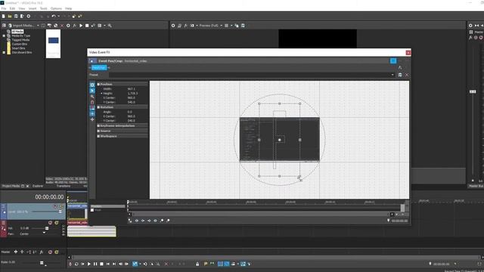The width and height of the screenshot is (484, 272).
Task: Click the Move Freely cross icon in Pan/Crop
Action: tap(92, 119)
